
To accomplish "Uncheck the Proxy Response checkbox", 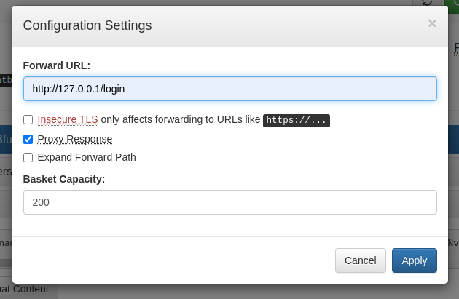I will (x=28, y=139).
